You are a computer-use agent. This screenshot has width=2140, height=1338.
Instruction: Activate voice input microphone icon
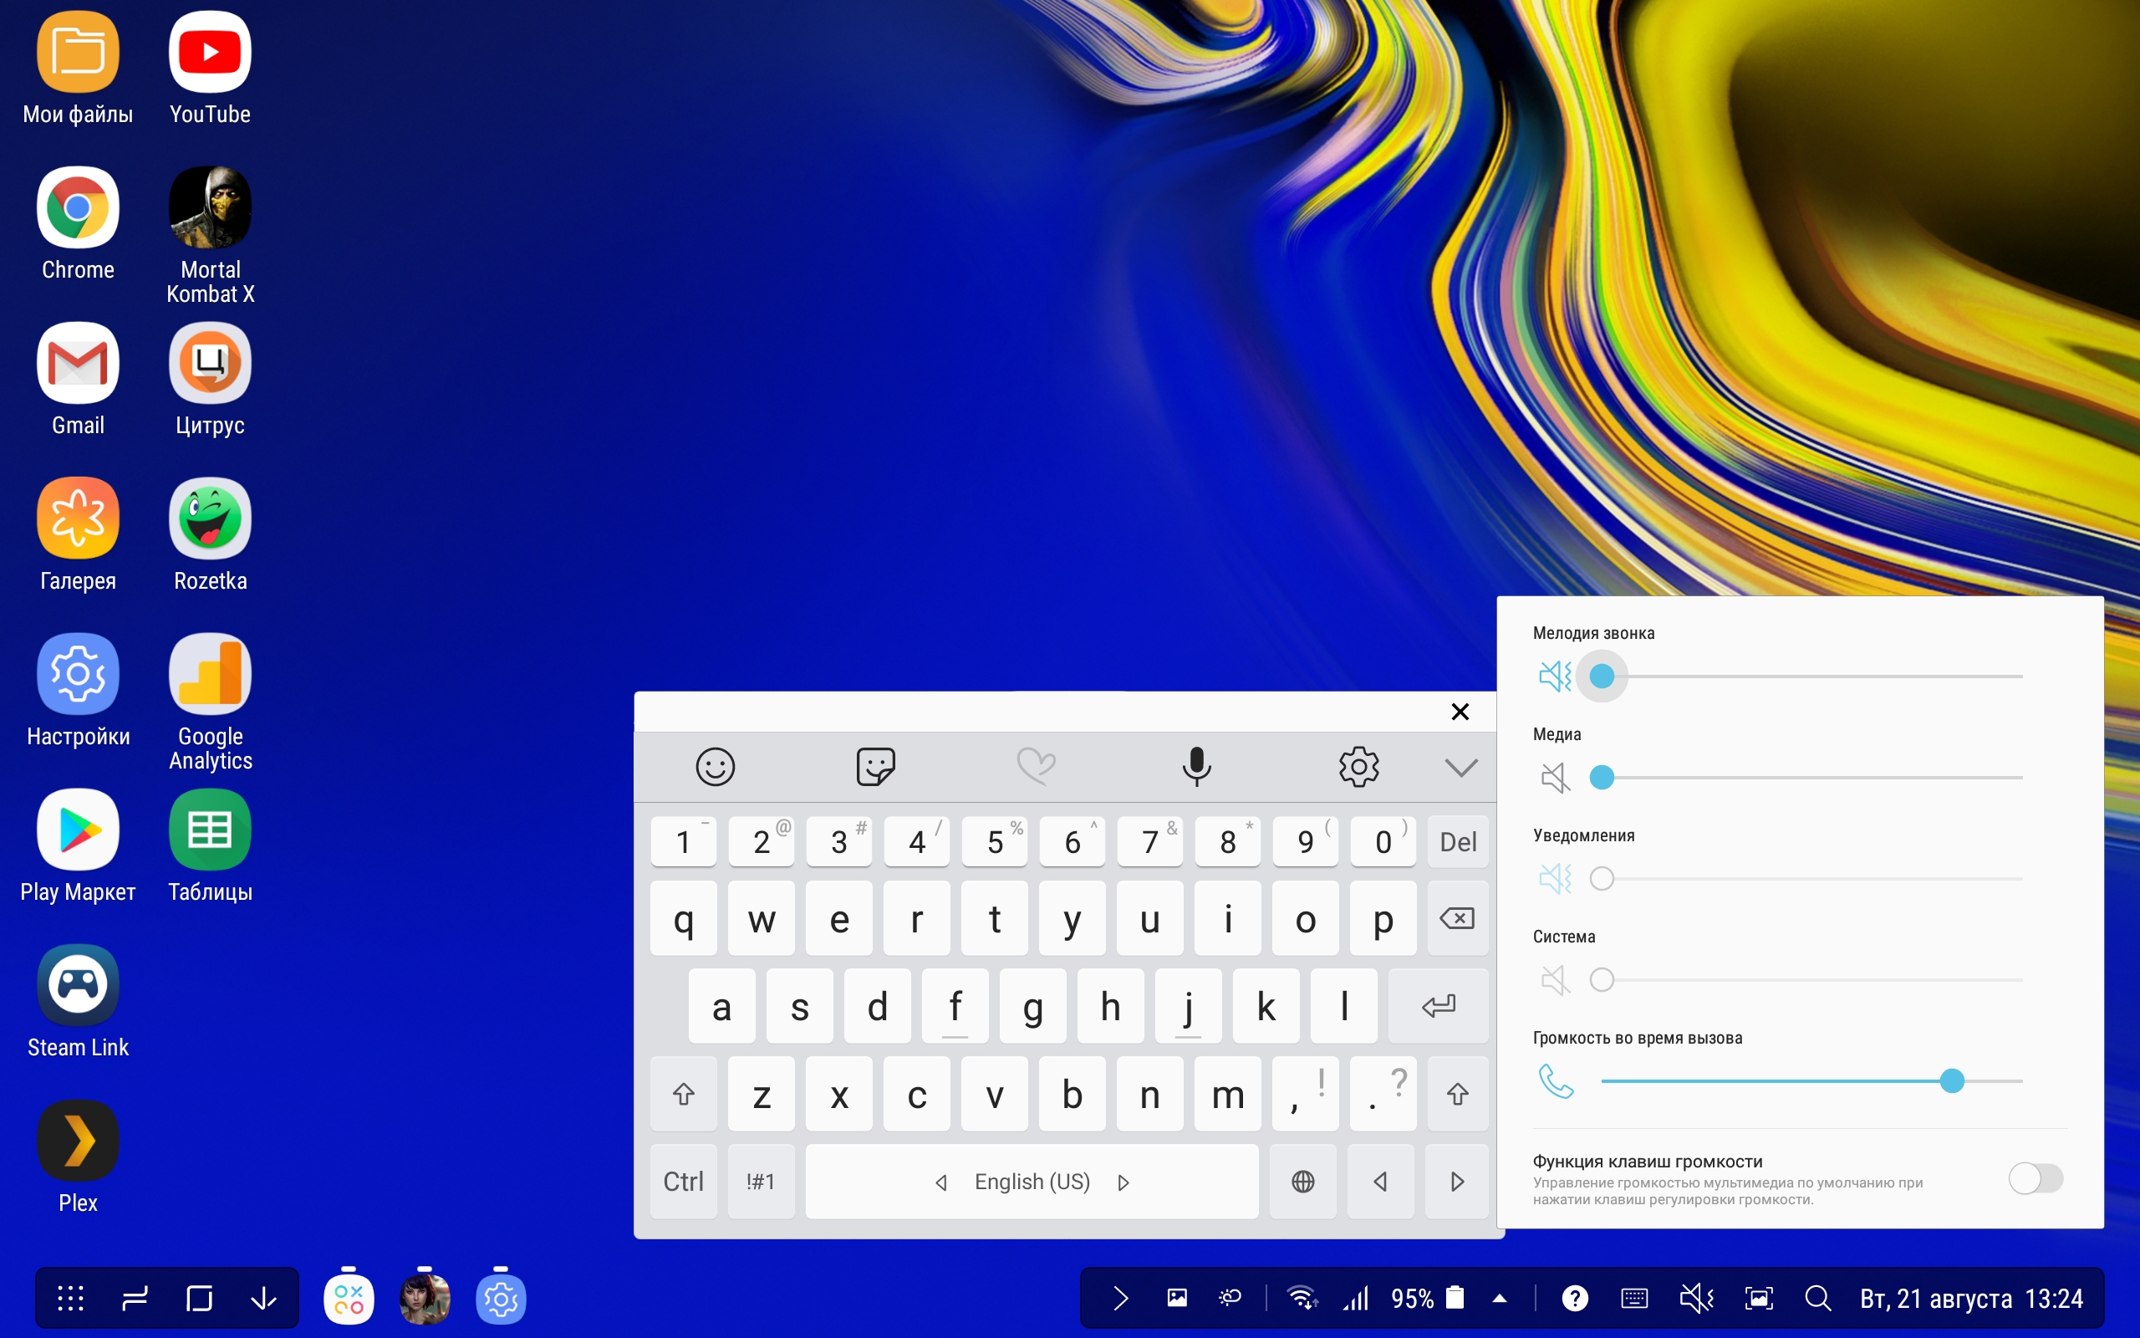(x=1196, y=766)
